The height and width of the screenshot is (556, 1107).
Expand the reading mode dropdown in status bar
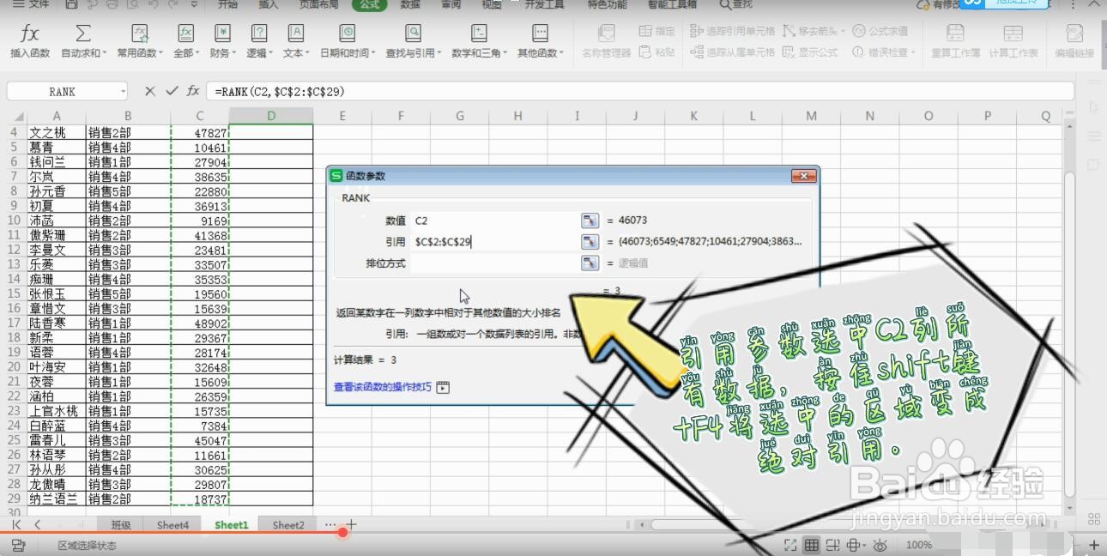[x=863, y=545]
